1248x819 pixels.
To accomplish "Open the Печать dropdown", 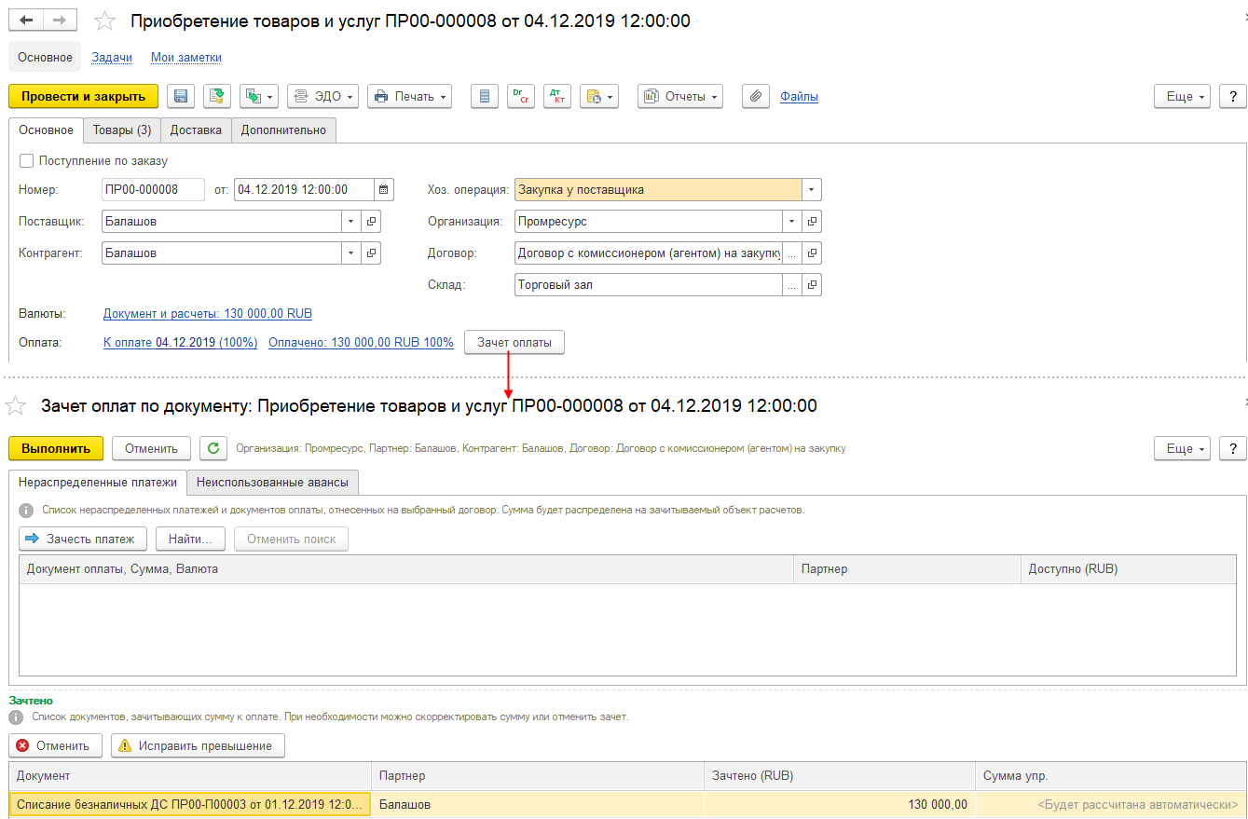I will [x=409, y=96].
